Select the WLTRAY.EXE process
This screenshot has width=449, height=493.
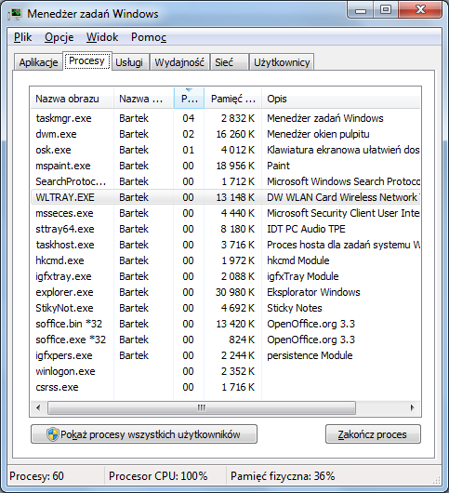pos(225,197)
